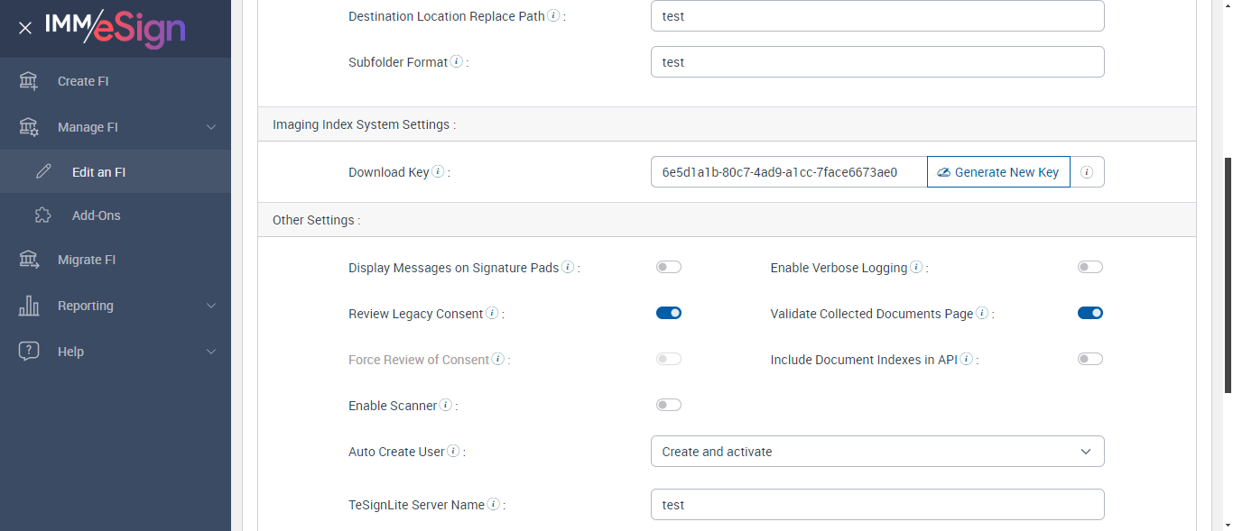1233x531 pixels.
Task: Select Edit an FI menu item
Action: click(x=98, y=172)
